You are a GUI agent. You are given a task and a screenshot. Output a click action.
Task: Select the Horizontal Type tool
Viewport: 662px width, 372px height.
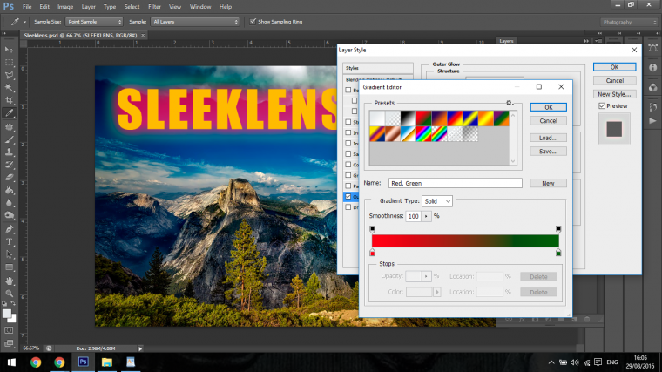tap(9, 242)
